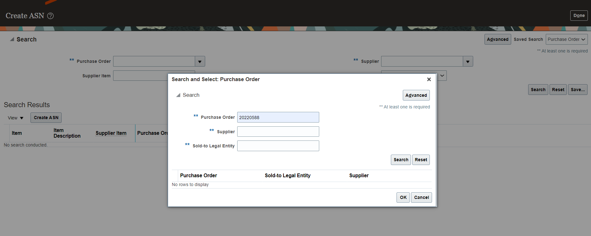This screenshot has height=236, width=591.
Task: Focus the main Supplier input field
Action: click(x=422, y=61)
